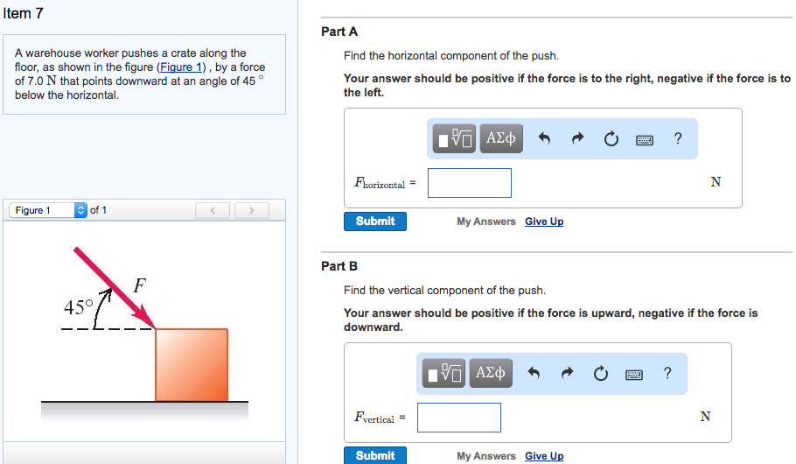Open help question mark in Part A
This screenshot has width=796, height=464.
tap(678, 137)
